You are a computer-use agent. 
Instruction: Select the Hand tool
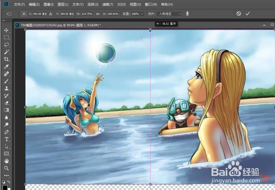6,161
